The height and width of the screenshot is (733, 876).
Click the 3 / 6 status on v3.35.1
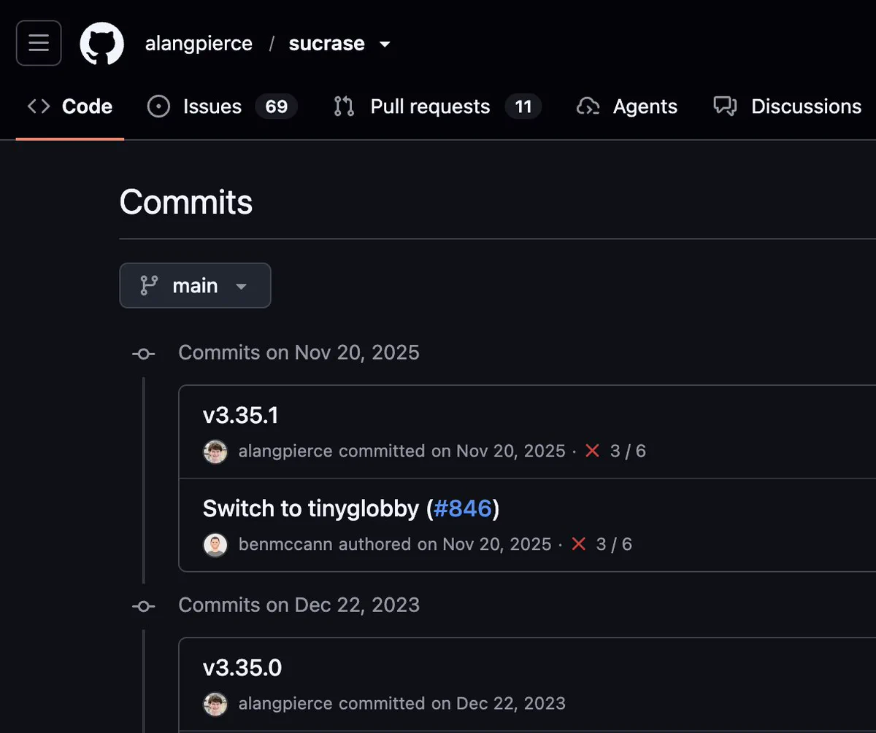coord(628,451)
